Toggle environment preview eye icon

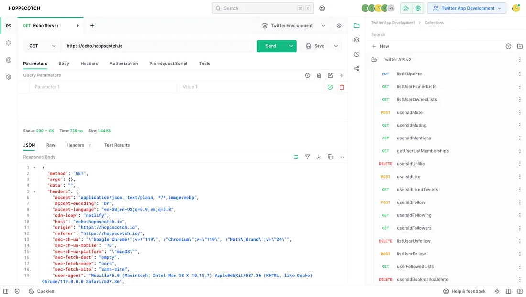pos(339,26)
